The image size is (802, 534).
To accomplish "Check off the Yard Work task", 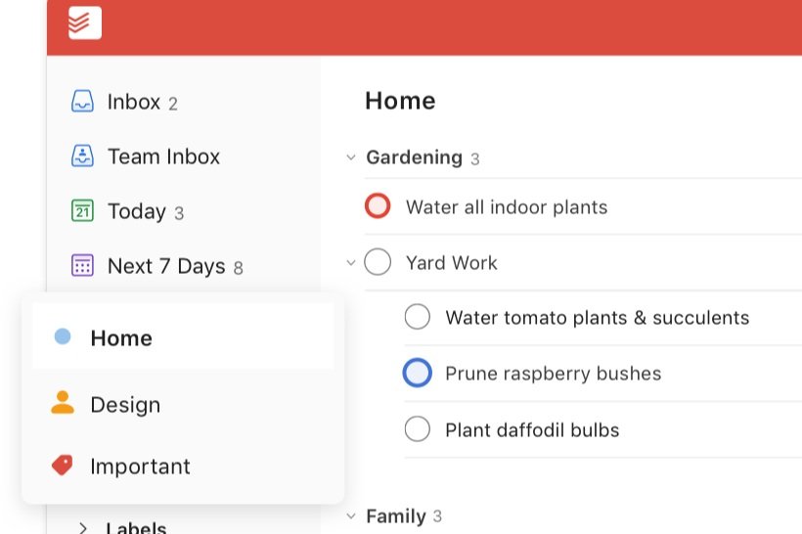I will [378, 262].
